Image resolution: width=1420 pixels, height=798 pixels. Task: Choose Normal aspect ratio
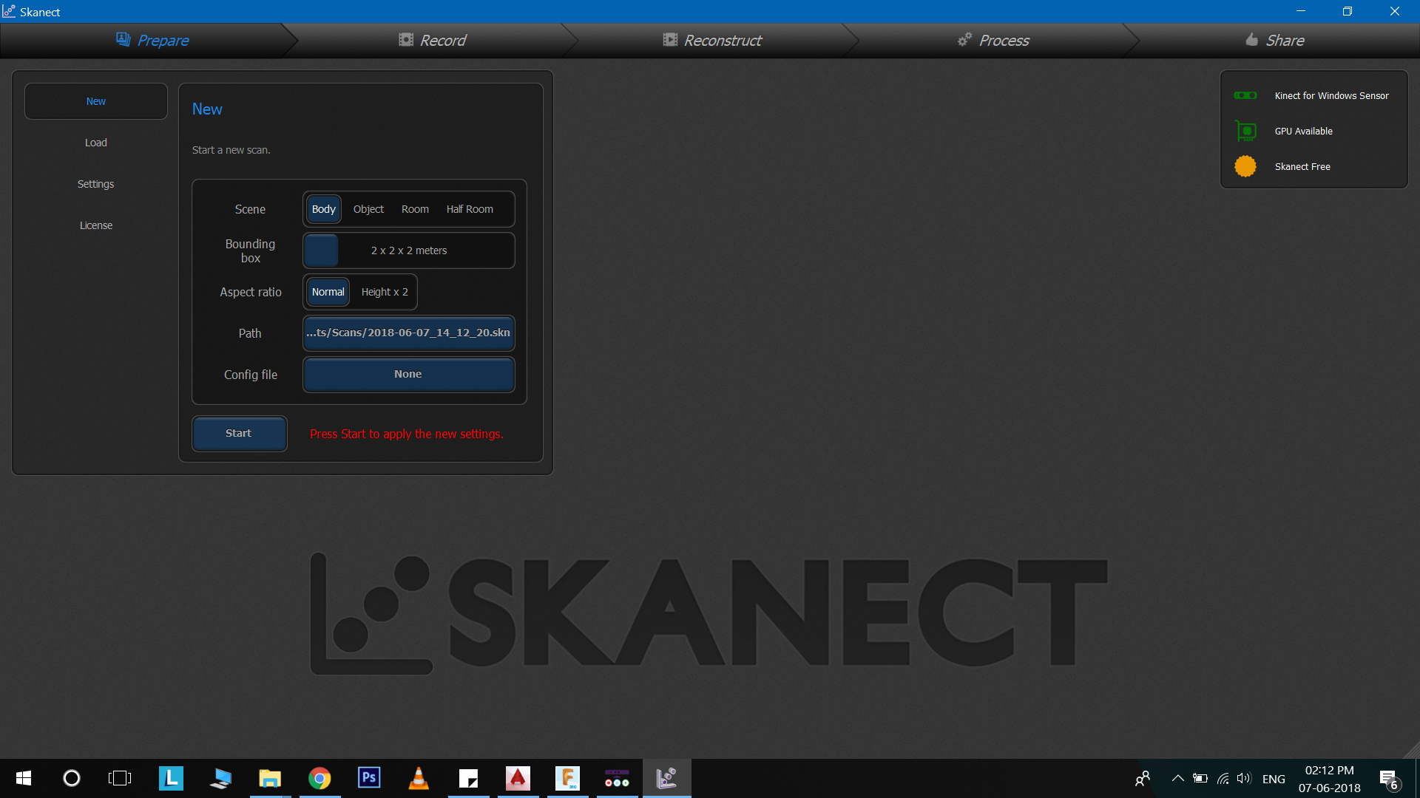click(x=328, y=292)
